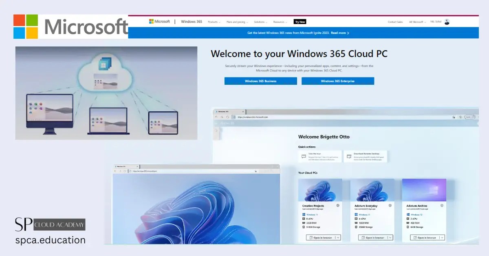
Task: Click the 4 vCPU text on Adatum Everyday
Action: 363,218
